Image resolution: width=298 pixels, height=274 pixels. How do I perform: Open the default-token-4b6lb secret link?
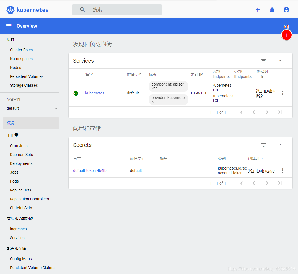point(90,171)
